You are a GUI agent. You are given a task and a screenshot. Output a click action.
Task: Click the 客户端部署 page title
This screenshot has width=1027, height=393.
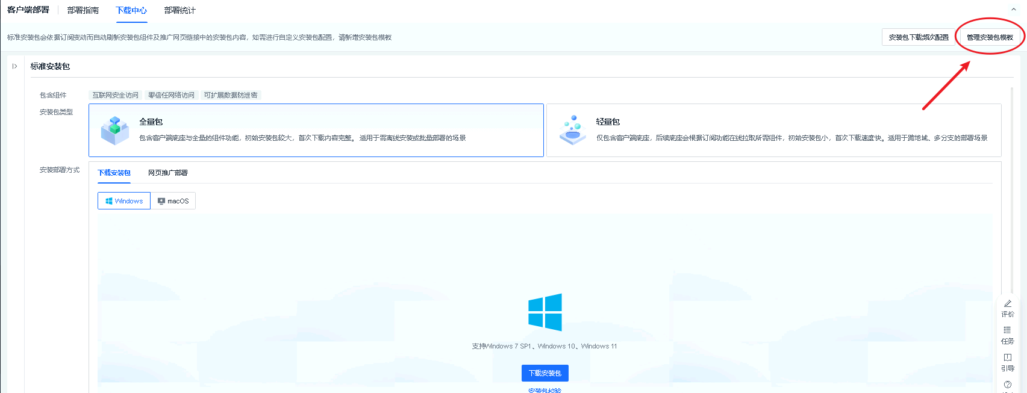point(28,10)
